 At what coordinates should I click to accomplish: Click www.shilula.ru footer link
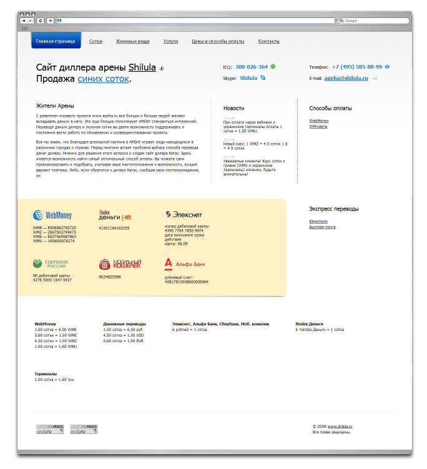(x=340, y=427)
